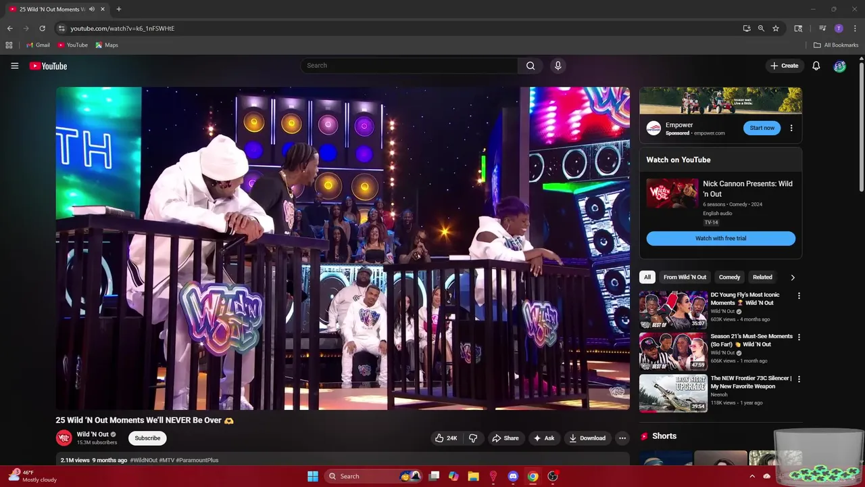Open the Frontier 73C Silencer thumbnail
The height and width of the screenshot is (487, 865).
tap(673, 393)
